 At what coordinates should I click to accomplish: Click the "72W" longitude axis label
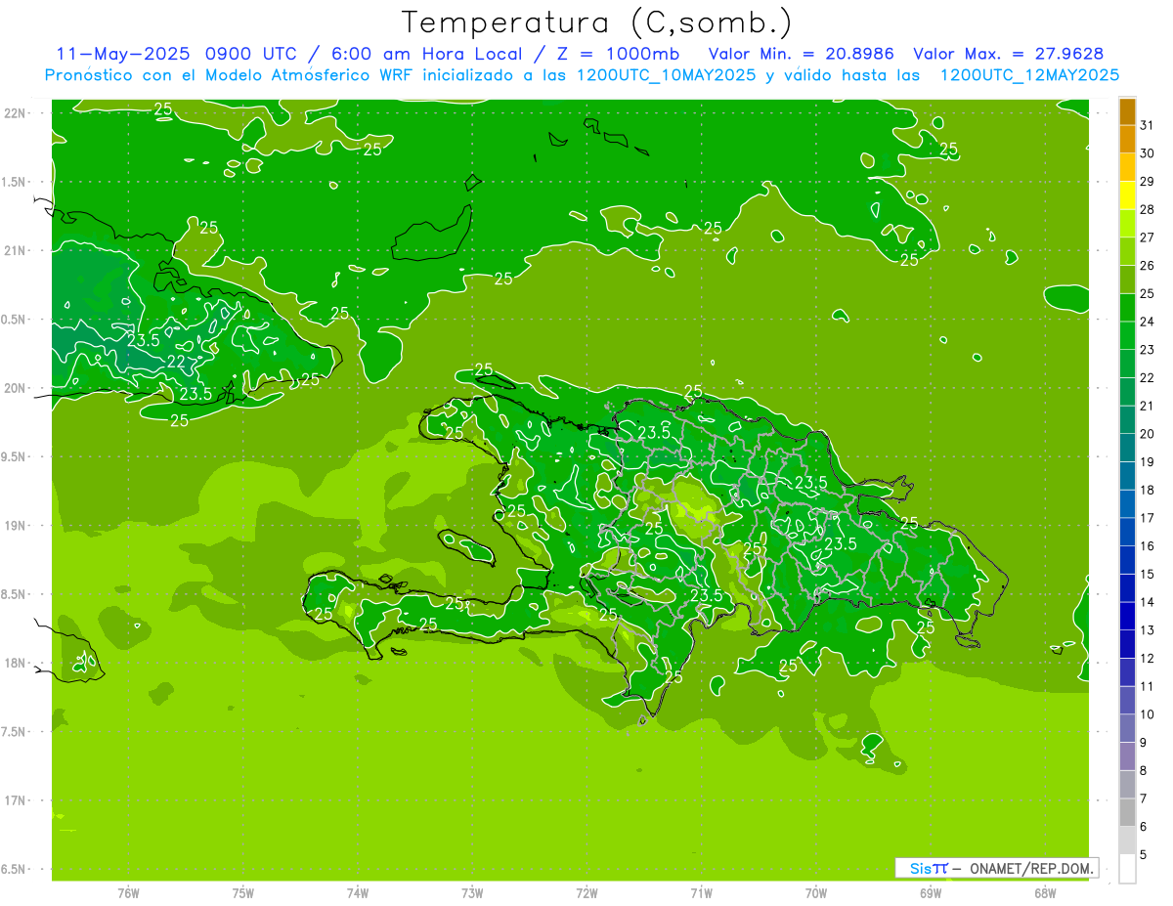tap(586, 893)
